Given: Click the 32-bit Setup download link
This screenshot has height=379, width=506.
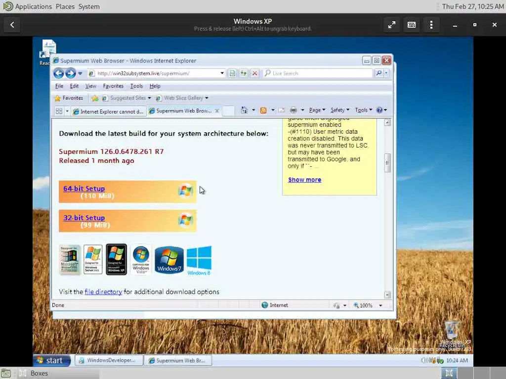Looking at the screenshot, I should [84, 218].
